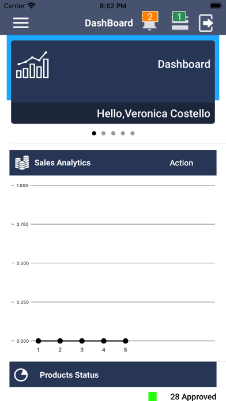This screenshot has width=226, height=401.
Task: Tap the Sales Analytics header label
Action: [62, 162]
